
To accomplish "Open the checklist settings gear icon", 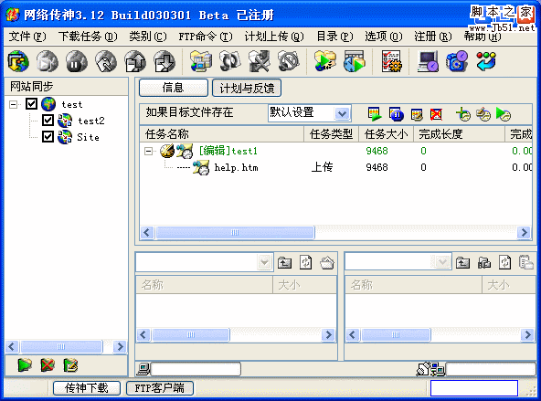I will click(391, 62).
